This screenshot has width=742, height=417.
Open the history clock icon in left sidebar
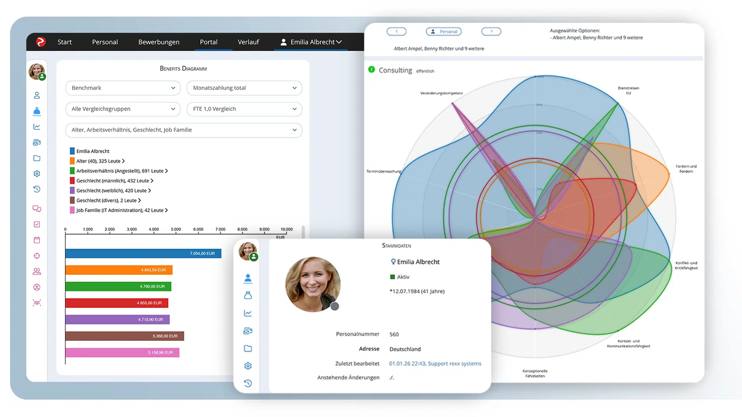(37, 189)
